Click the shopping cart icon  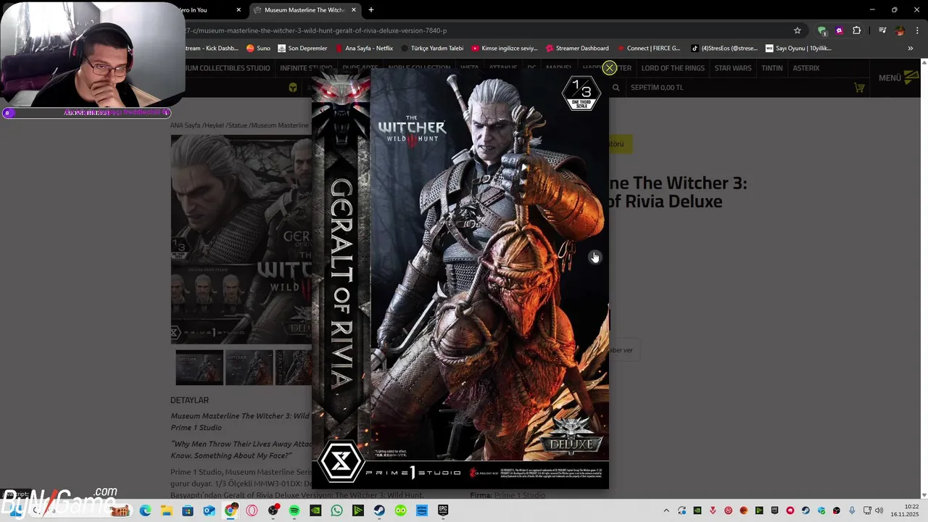pos(859,88)
